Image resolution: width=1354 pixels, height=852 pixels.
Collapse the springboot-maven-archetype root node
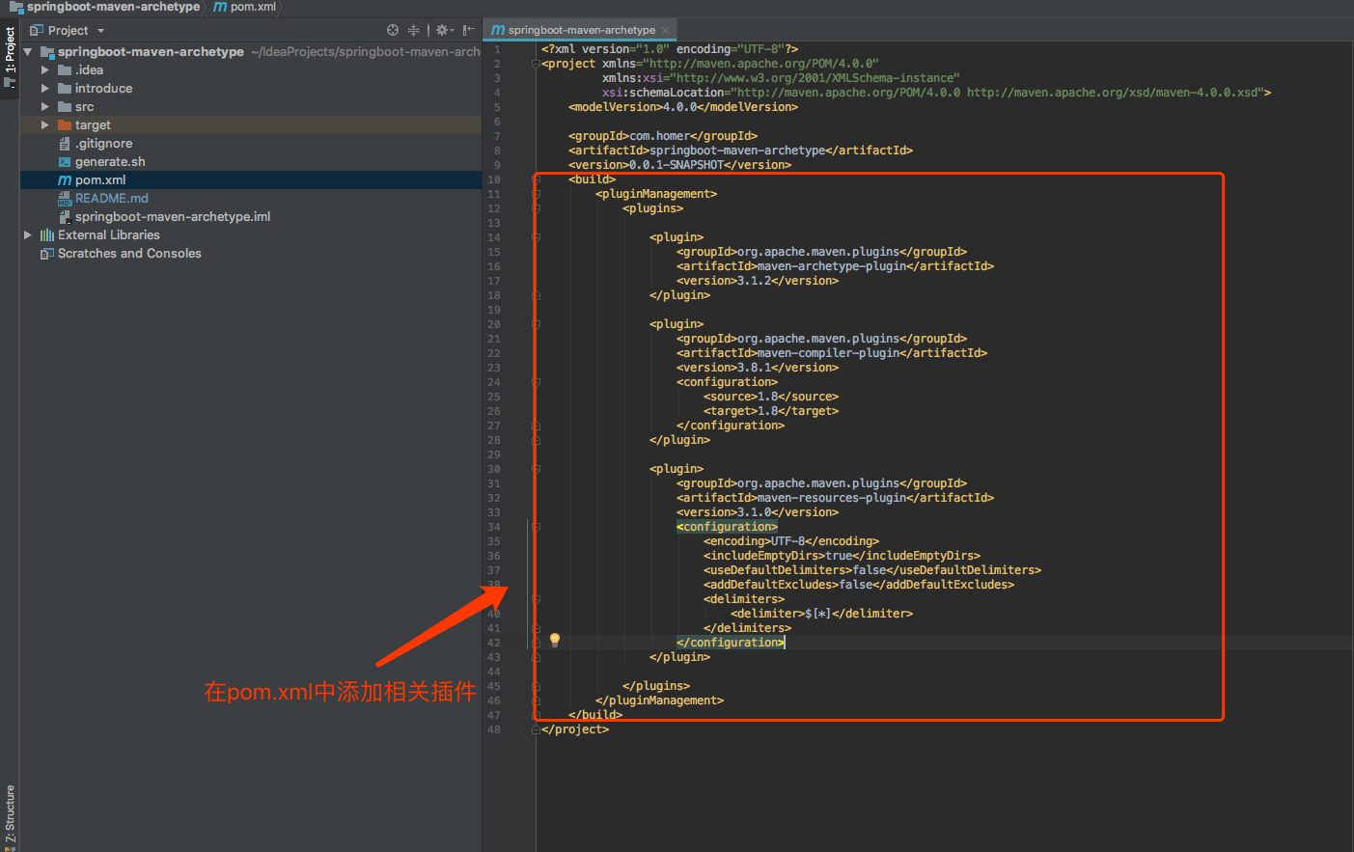[x=28, y=52]
